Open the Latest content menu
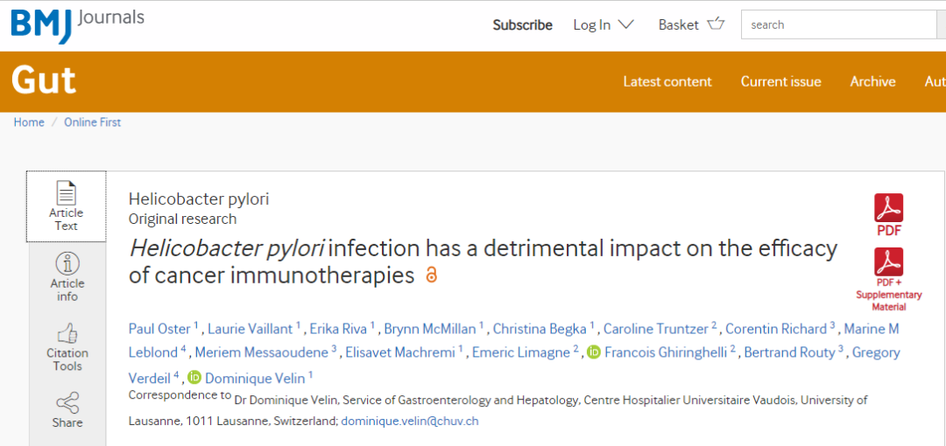 tap(667, 82)
